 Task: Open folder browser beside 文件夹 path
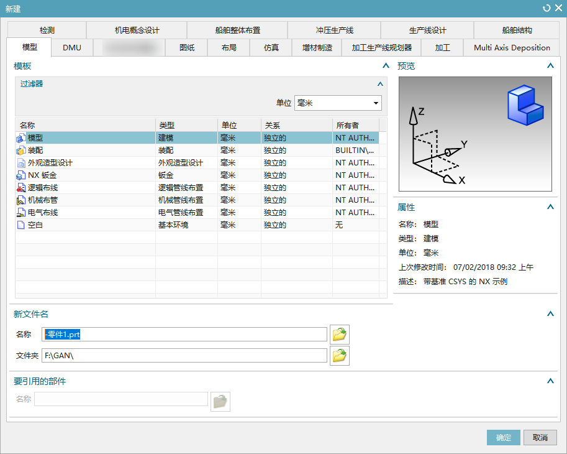[339, 356]
